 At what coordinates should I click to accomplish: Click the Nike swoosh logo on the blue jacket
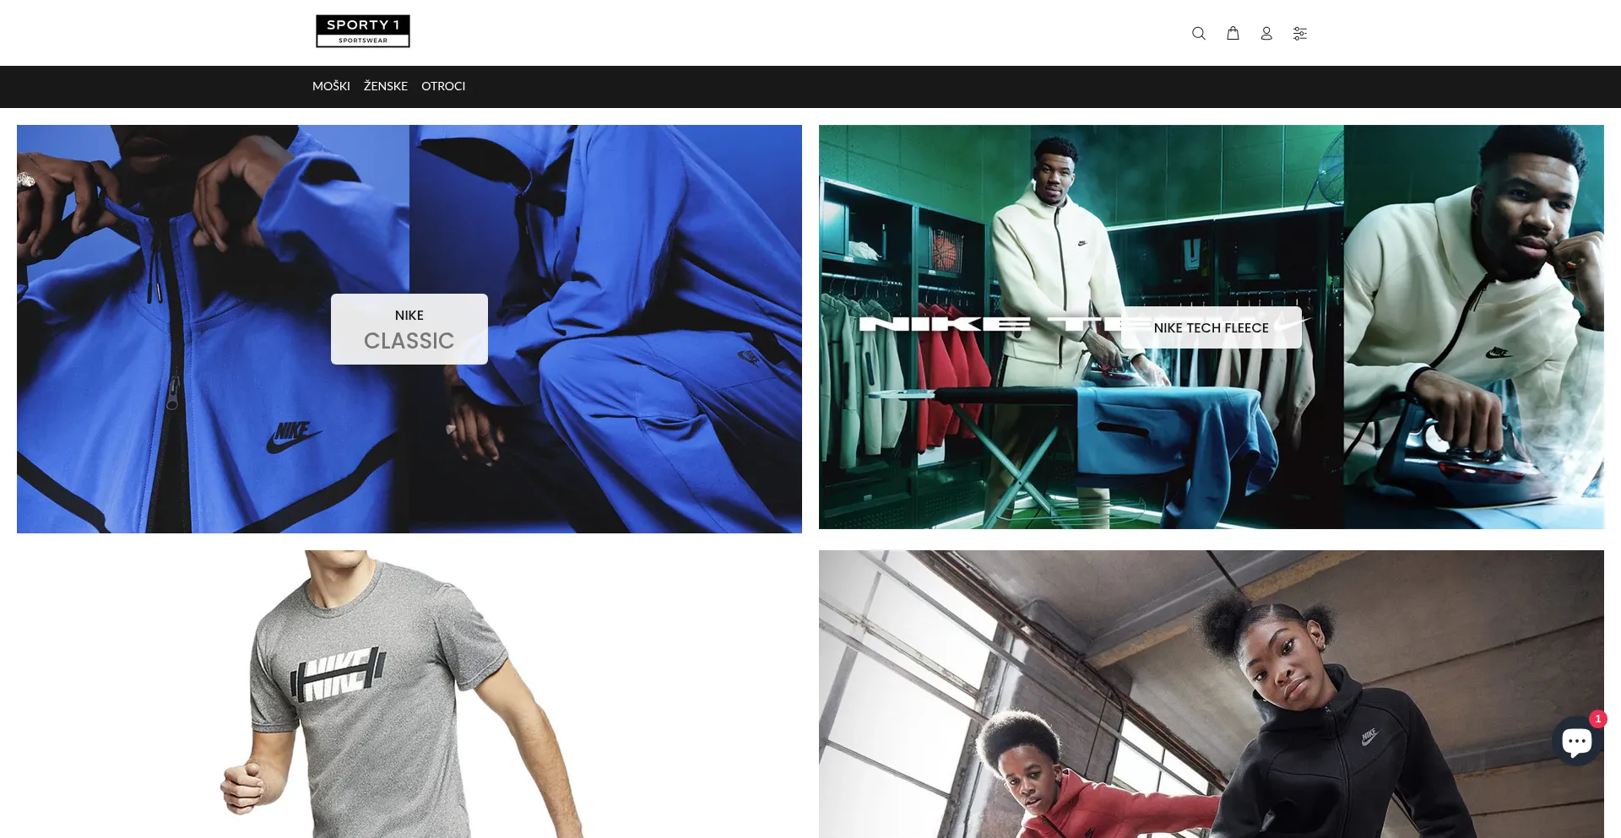click(293, 436)
